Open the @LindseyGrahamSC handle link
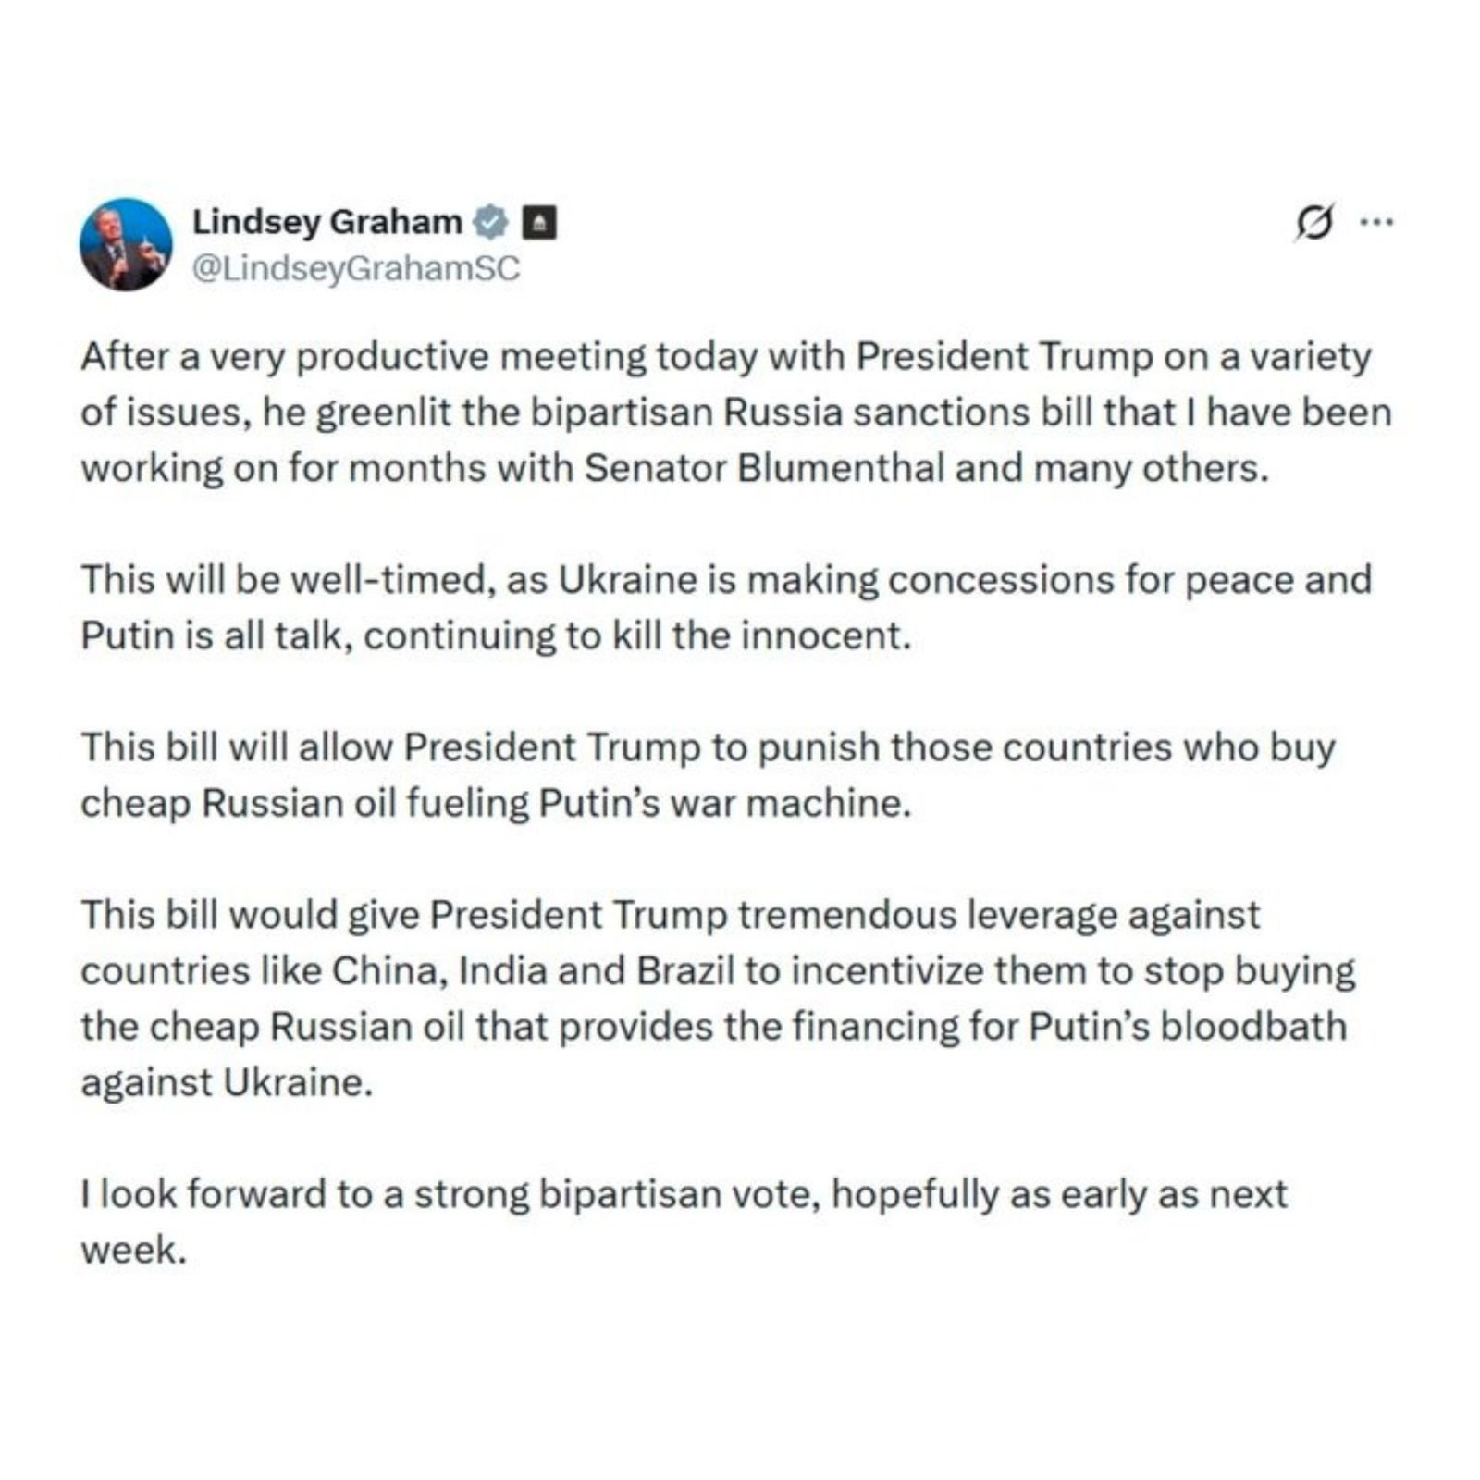 356,268
